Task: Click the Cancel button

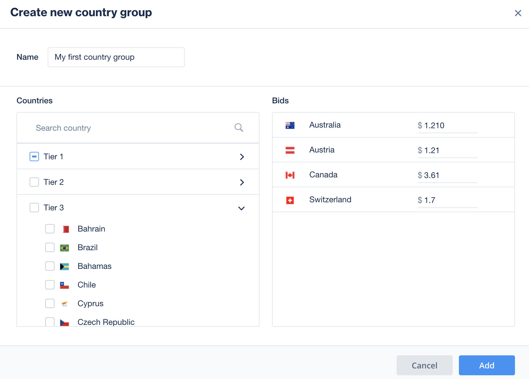Action: click(x=424, y=365)
